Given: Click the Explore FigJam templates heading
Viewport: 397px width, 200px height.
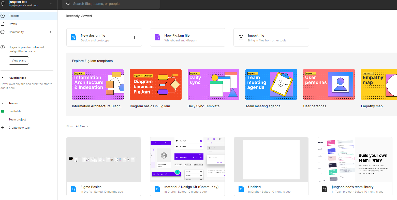Looking at the screenshot, I should click(x=92, y=61).
